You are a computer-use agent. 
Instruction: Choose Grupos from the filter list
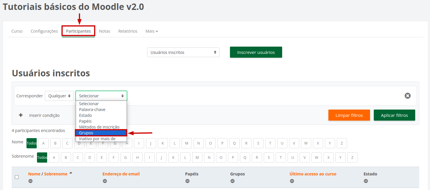(x=101, y=133)
